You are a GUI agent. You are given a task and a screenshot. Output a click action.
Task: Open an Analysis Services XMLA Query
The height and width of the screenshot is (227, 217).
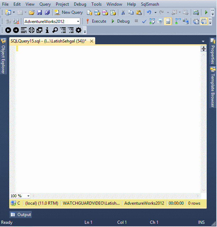pyautogui.click(x=113, y=12)
